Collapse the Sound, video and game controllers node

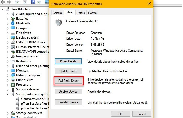8,94
